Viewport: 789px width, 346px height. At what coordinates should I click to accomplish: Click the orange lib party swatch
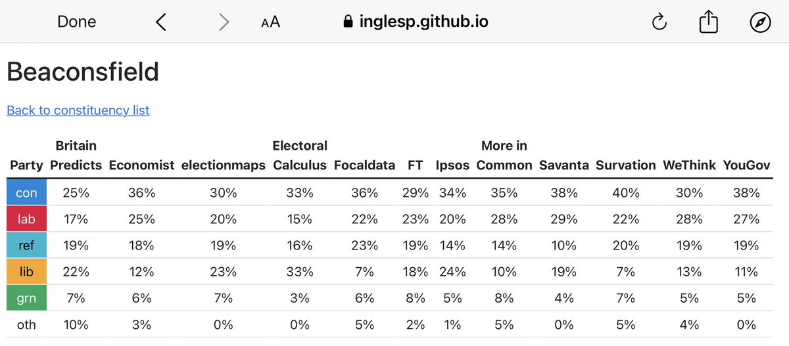click(26, 272)
